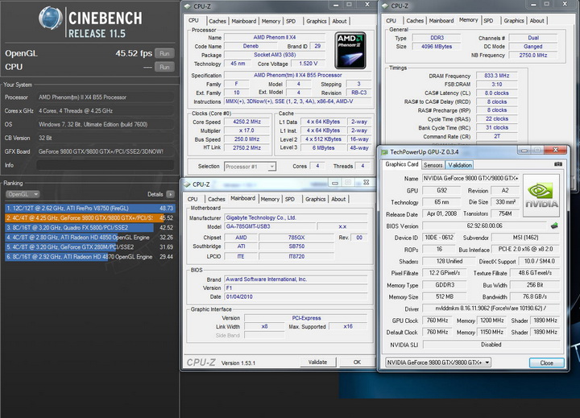
Task: Click the BIOS version save chip icon
Action: [x=554, y=226]
